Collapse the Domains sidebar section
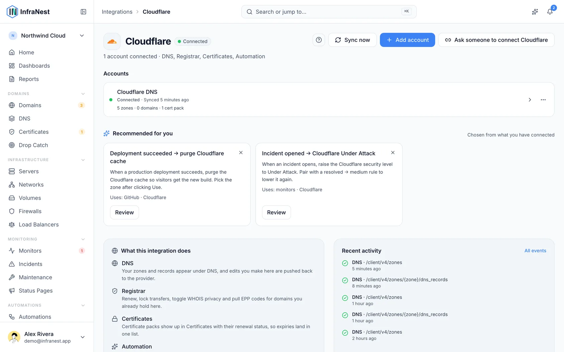The width and height of the screenshot is (564, 352). click(83, 94)
